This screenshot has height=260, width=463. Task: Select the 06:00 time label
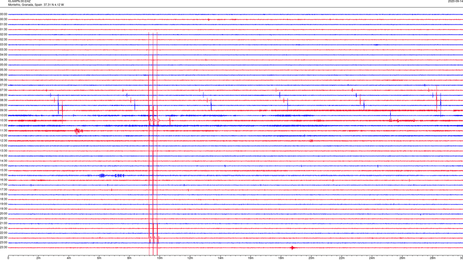click(3, 75)
